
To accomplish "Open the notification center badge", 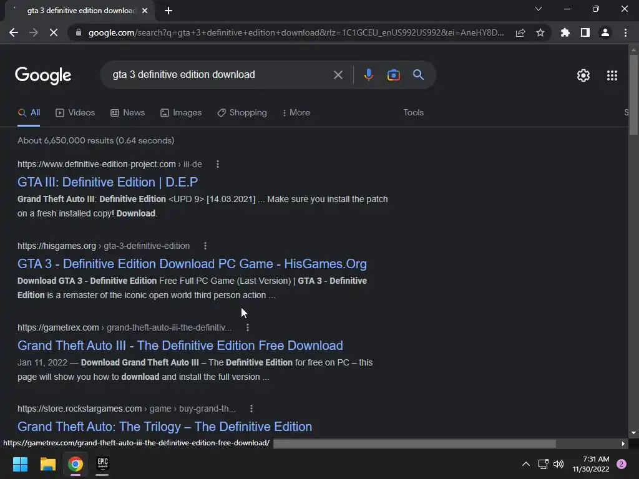I will [622, 464].
